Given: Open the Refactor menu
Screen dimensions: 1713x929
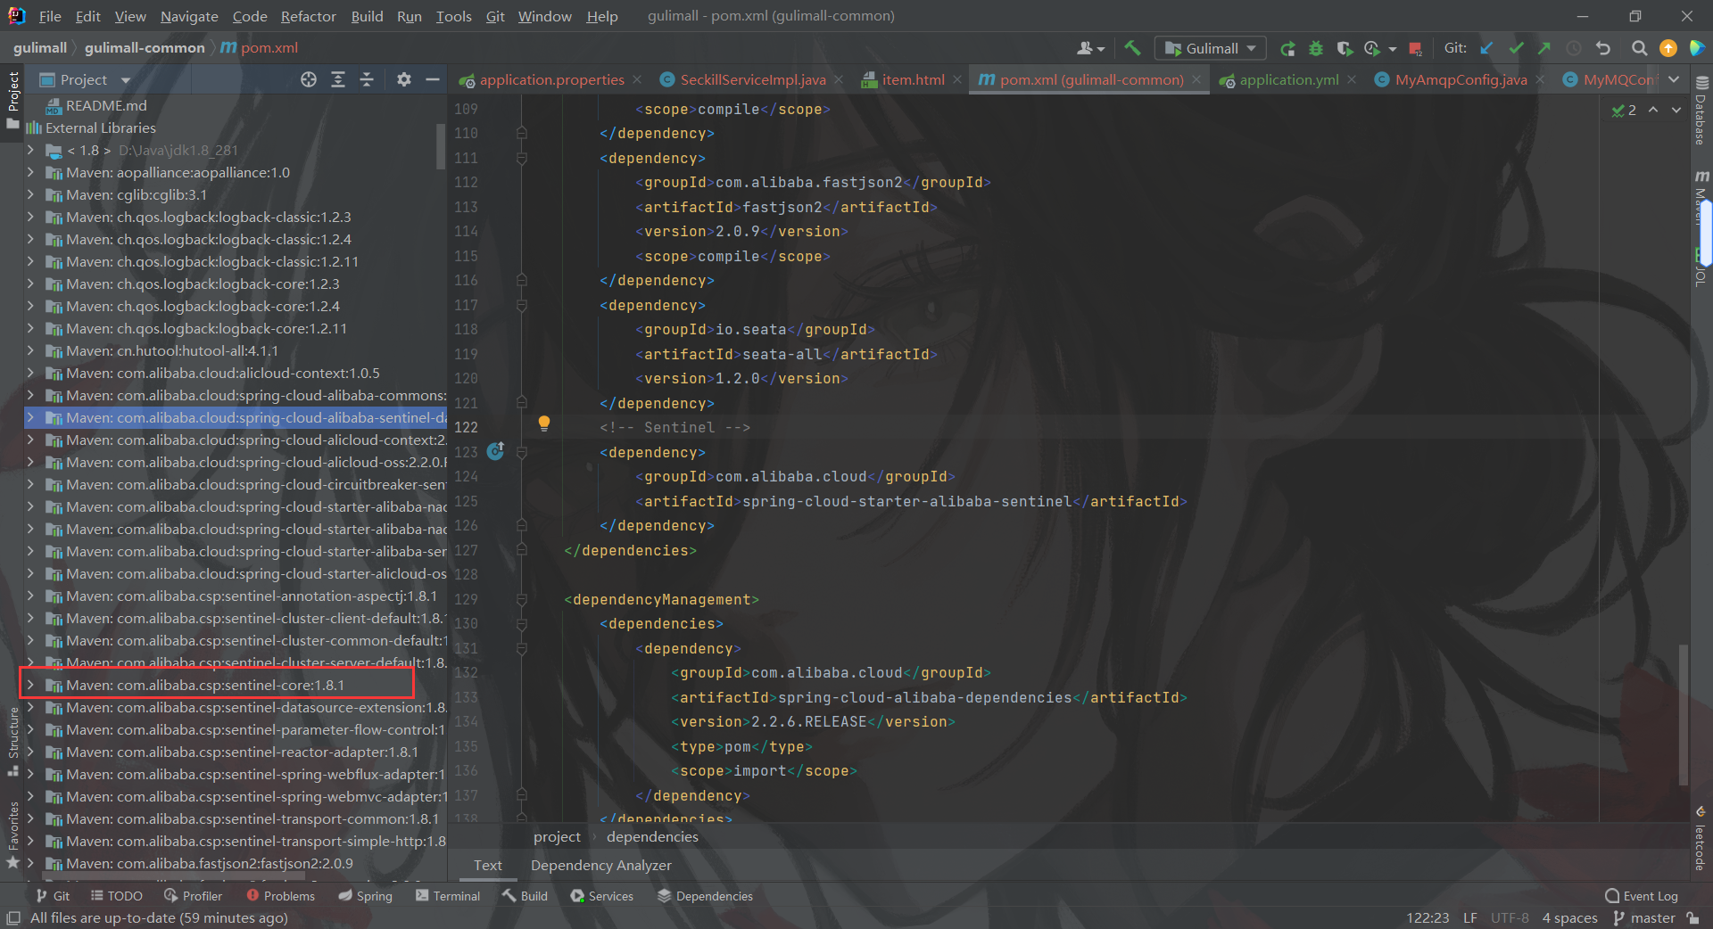Looking at the screenshot, I should [308, 16].
